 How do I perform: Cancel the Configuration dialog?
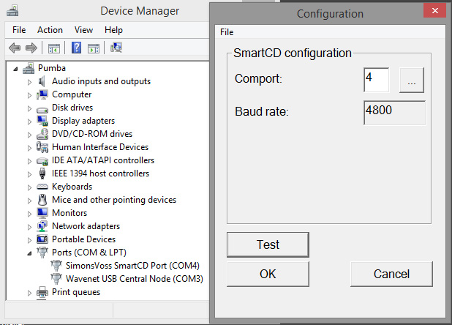click(391, 274)
